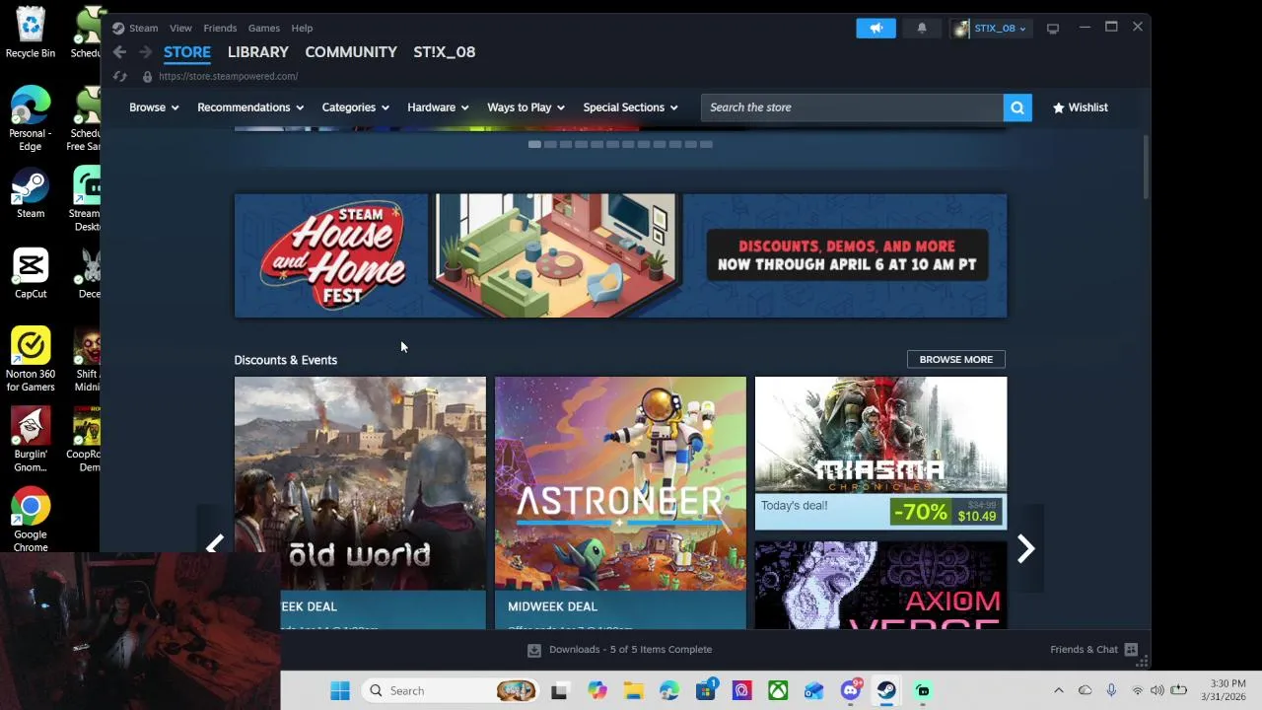
Task: Open the ST!X_08 profile tab
Action: 445,52
